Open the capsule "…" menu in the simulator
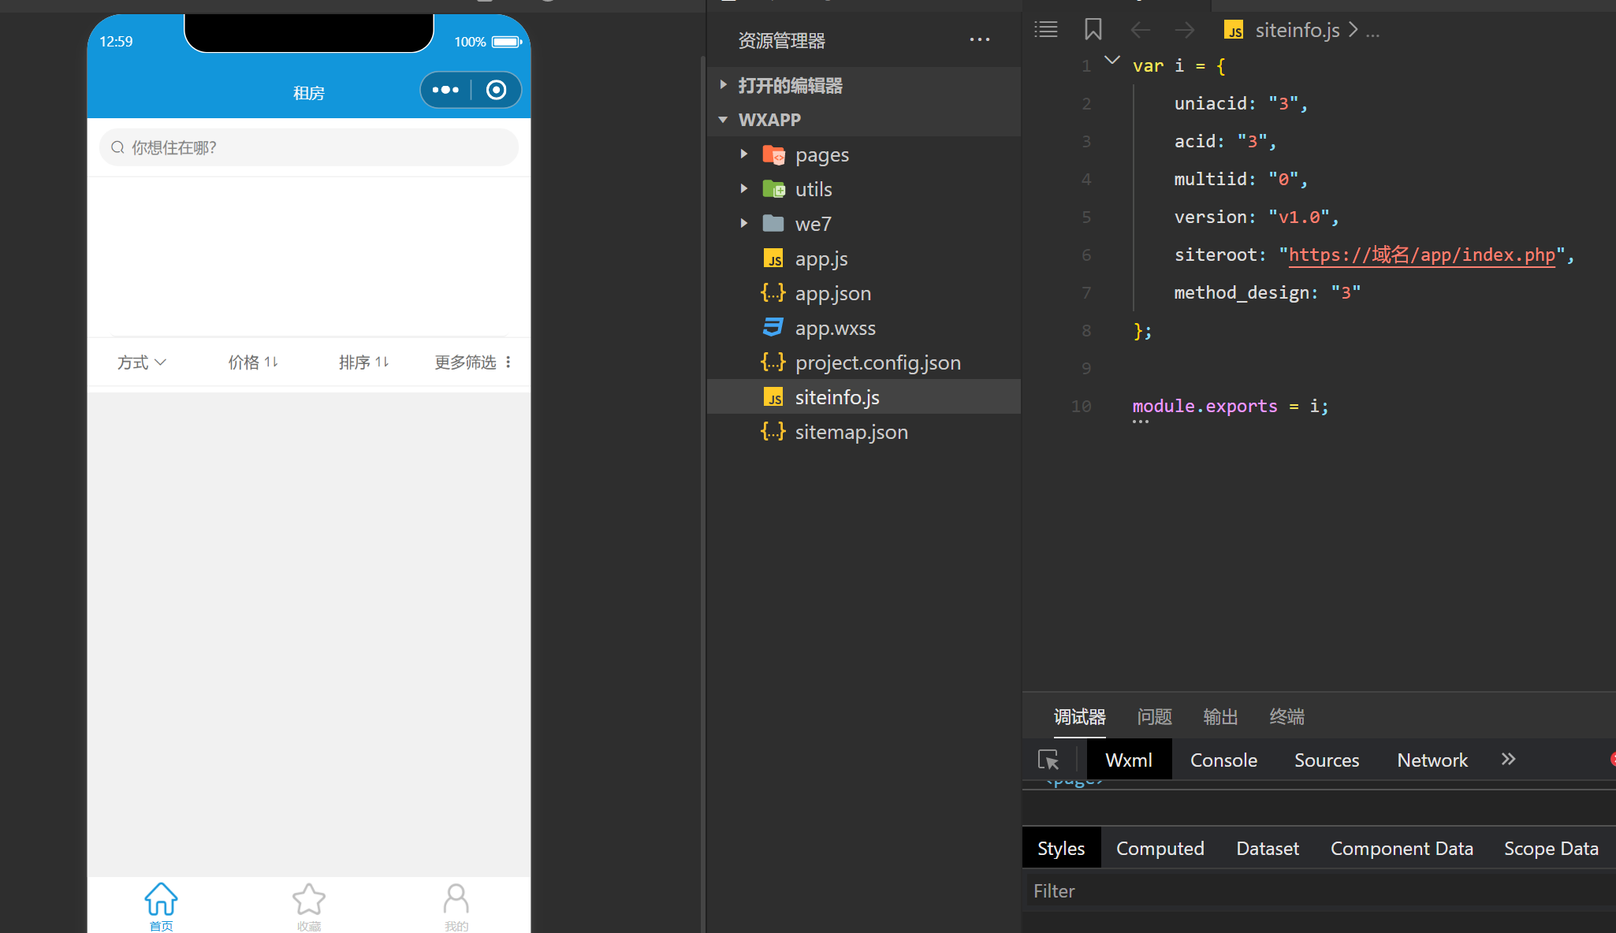The height and width of the screenshot is (933, 1616). click(x=446, y=90)
